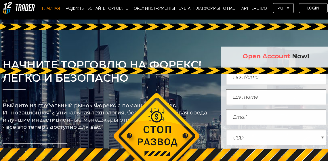
Task: Open the ГЛАВНАЯ menu item
Action: click(51, 8)
